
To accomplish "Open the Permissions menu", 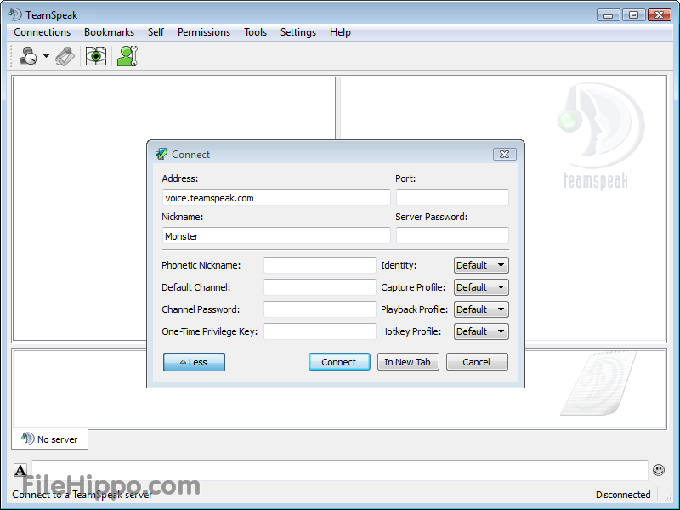I will coord(204,32).
